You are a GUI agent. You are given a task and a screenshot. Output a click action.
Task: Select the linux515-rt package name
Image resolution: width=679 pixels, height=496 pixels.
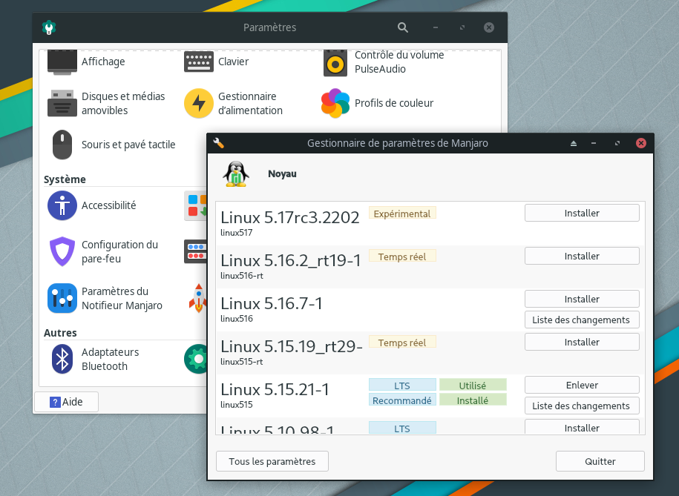coord(242,362)
